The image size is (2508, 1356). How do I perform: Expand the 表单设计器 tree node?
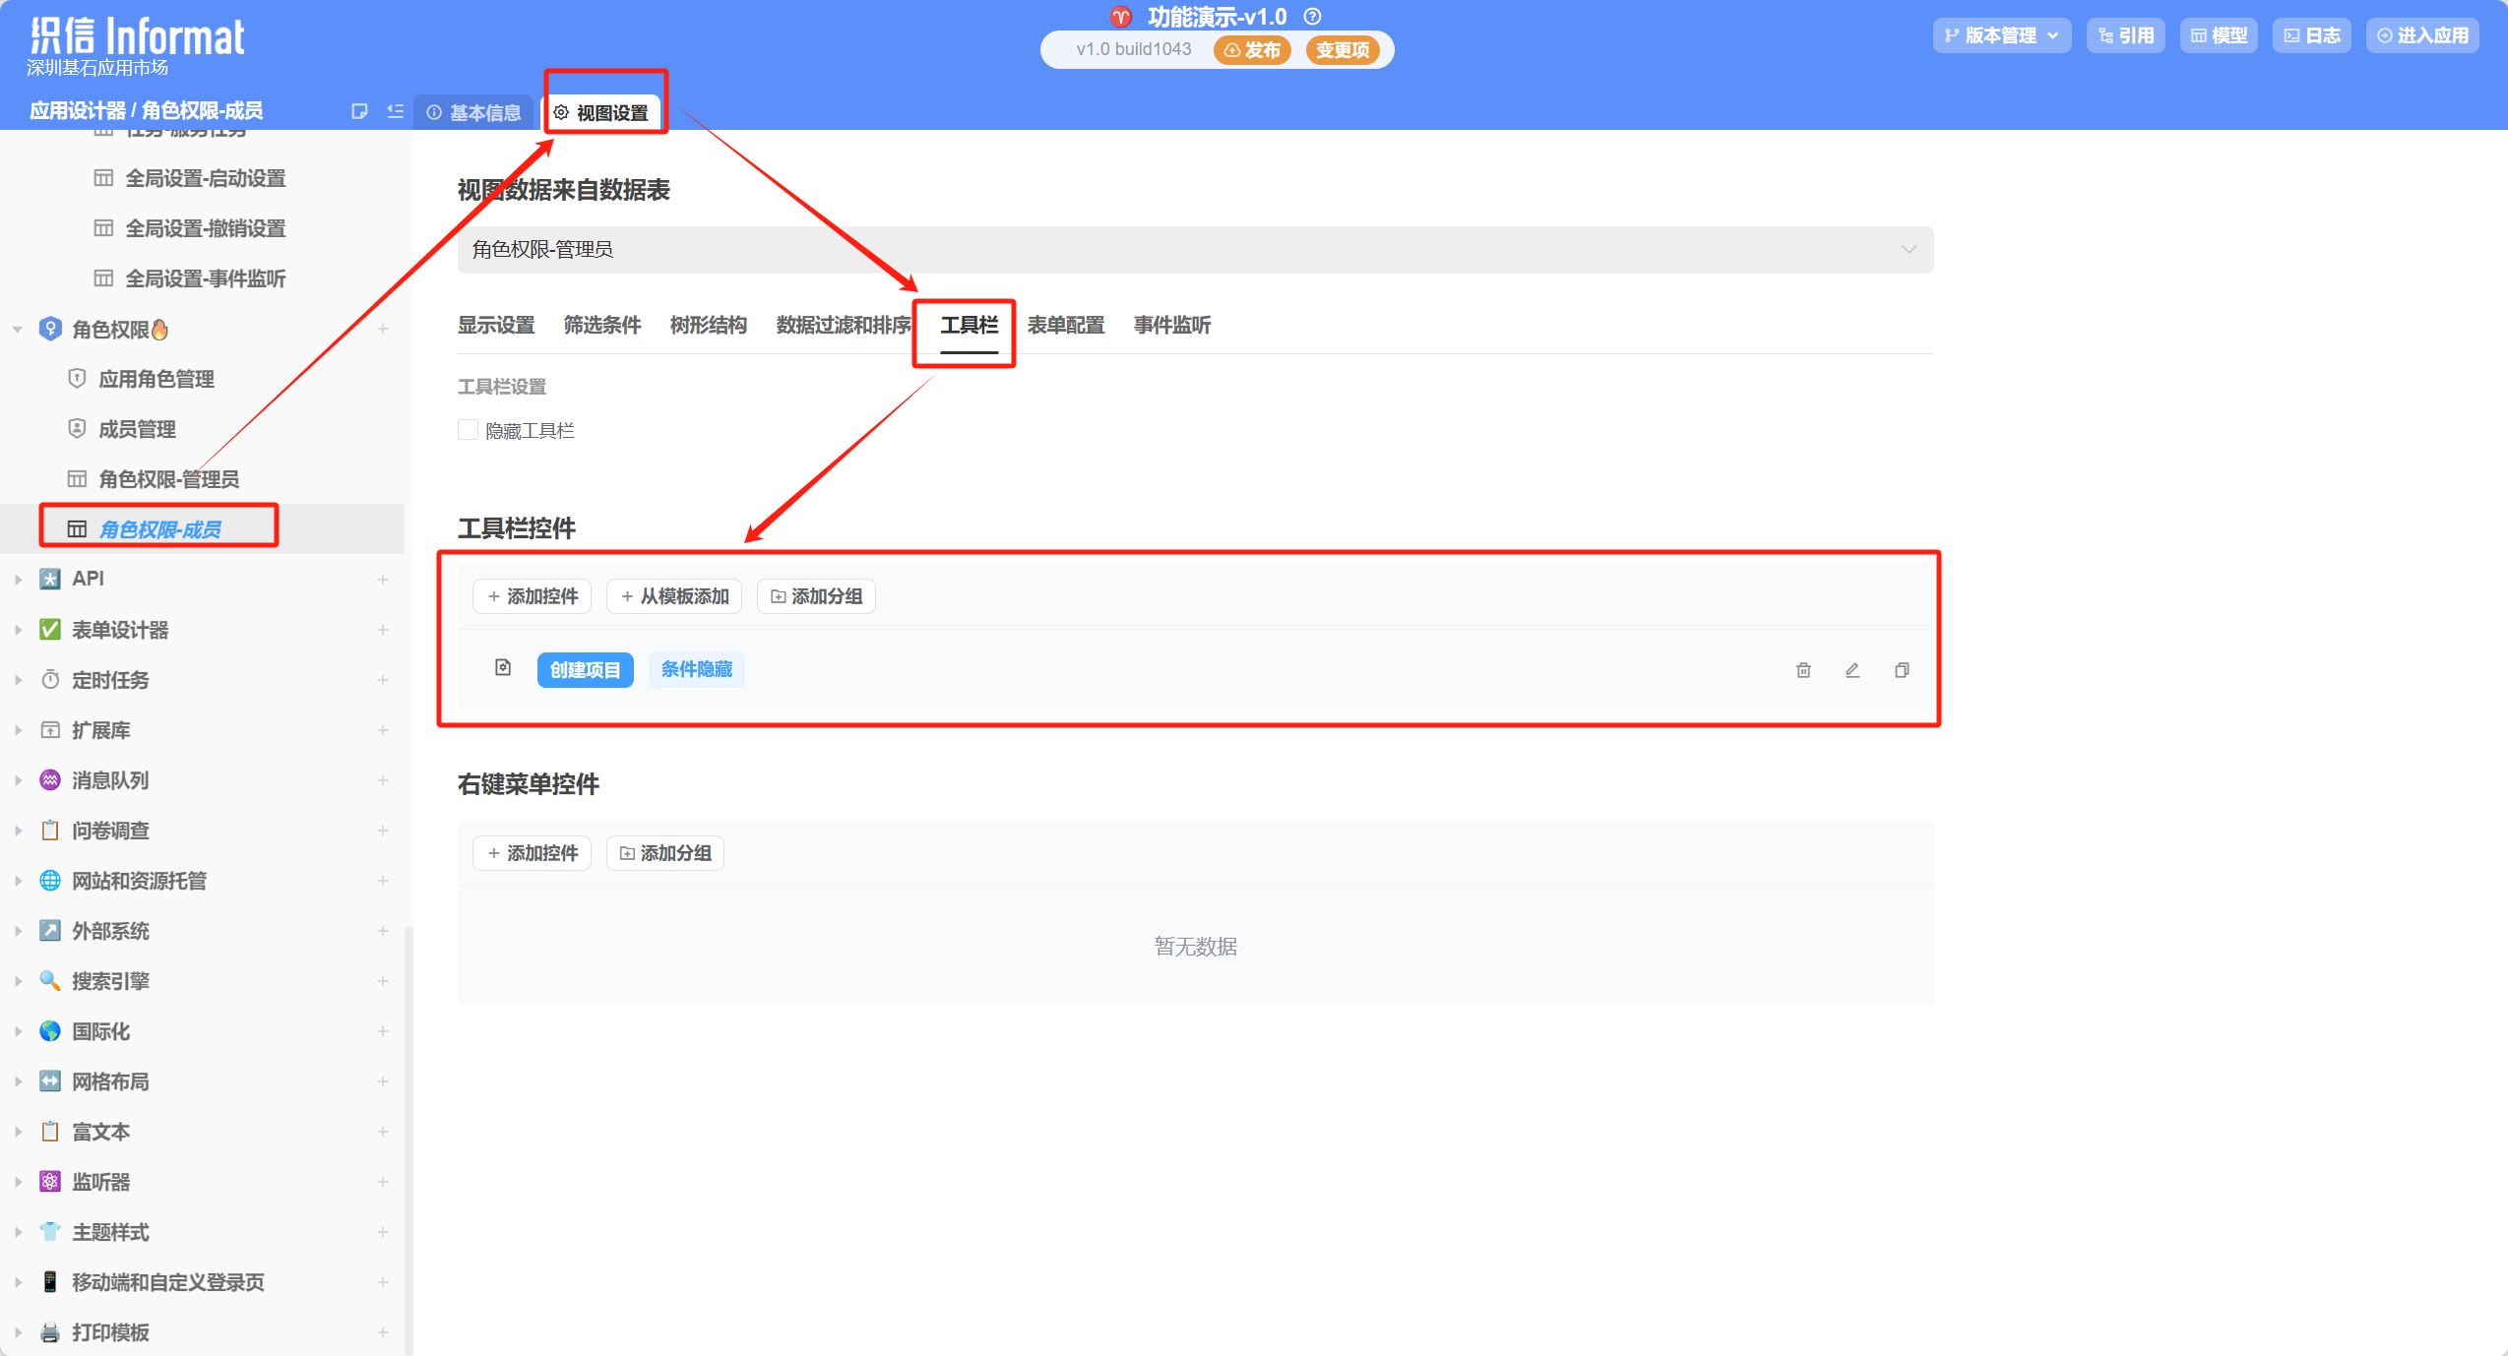(x=18, y=630)
